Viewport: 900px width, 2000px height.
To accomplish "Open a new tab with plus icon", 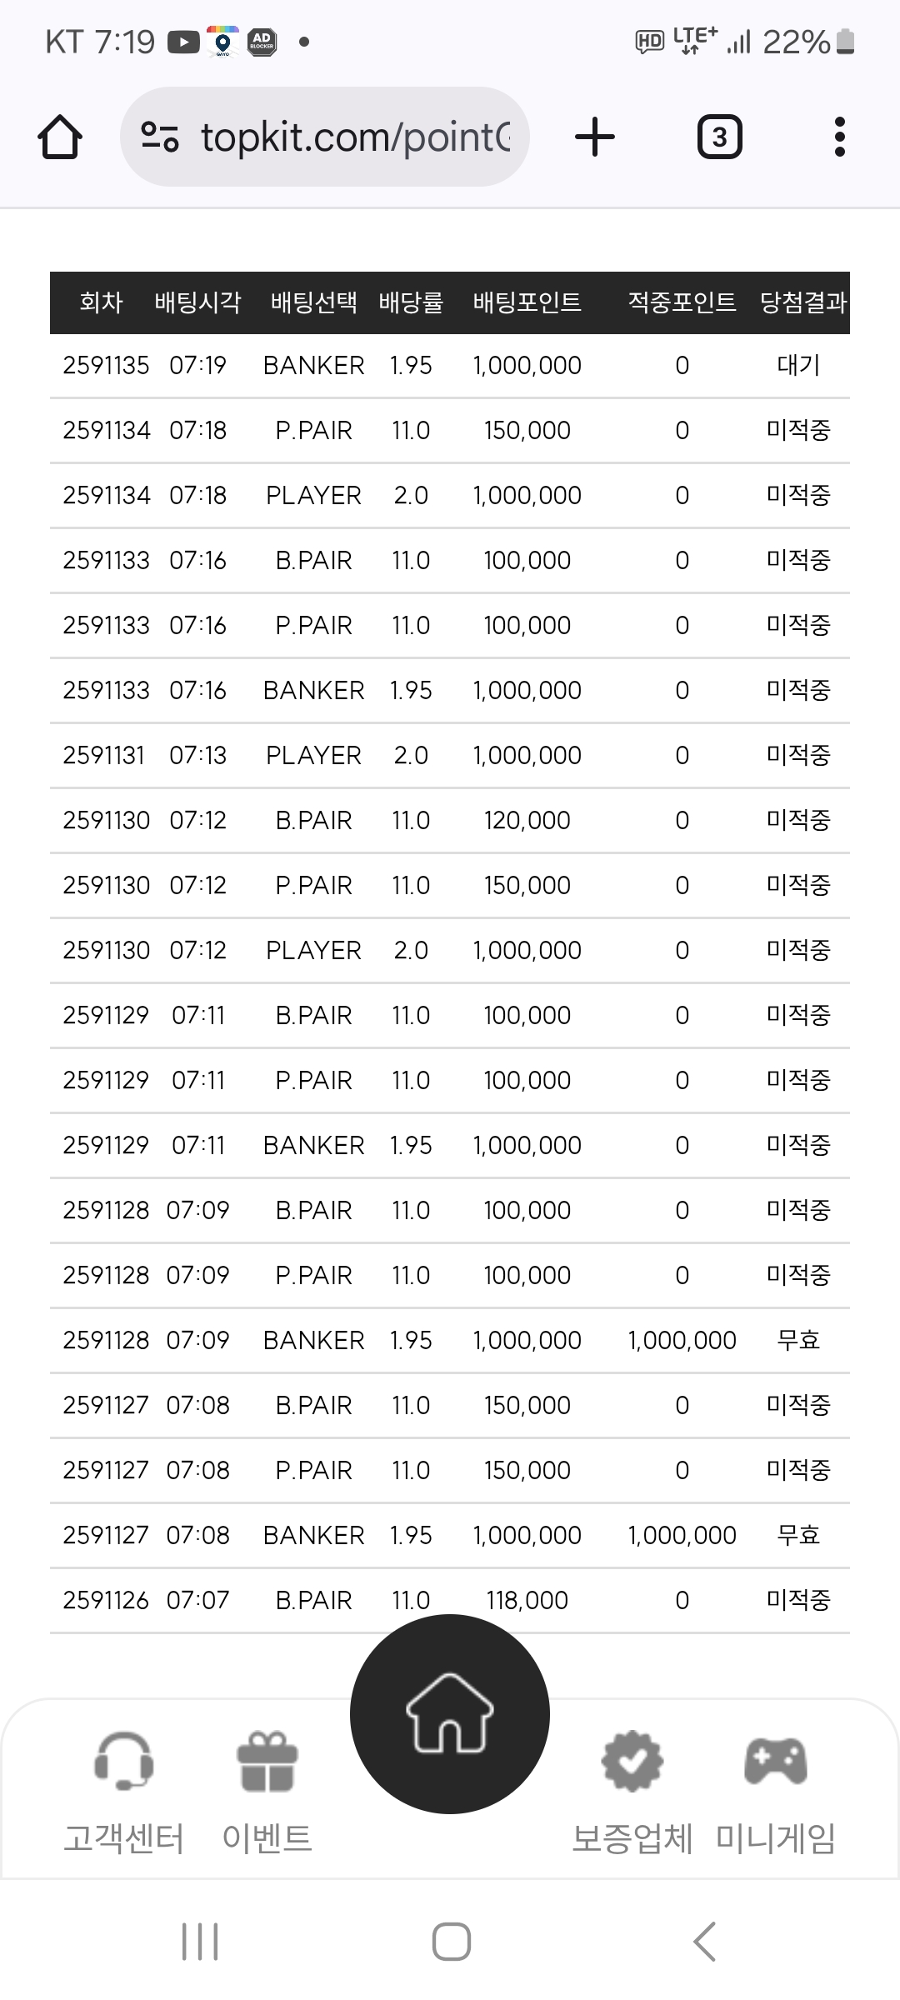I will point(595,137).
